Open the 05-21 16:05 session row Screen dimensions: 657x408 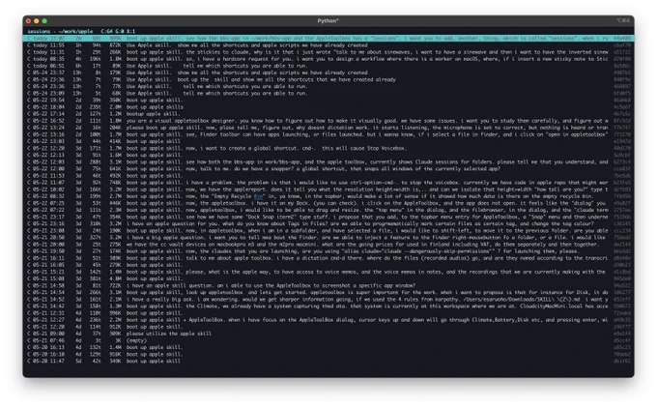tap(328, 265)
